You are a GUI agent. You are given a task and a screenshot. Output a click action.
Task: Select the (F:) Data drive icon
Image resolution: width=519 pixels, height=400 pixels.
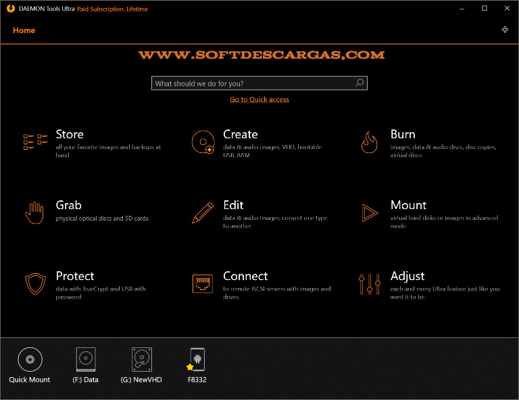pos(86,360)
